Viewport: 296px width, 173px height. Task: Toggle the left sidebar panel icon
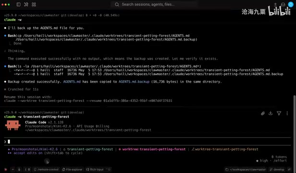tap(18, 4)
